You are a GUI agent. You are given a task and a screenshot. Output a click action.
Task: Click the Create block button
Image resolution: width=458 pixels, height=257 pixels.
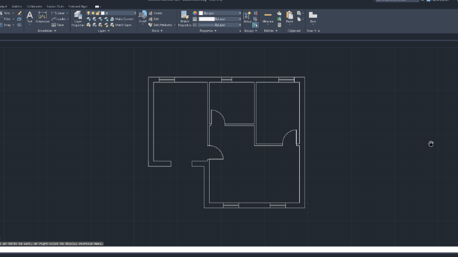pos(155,13)
